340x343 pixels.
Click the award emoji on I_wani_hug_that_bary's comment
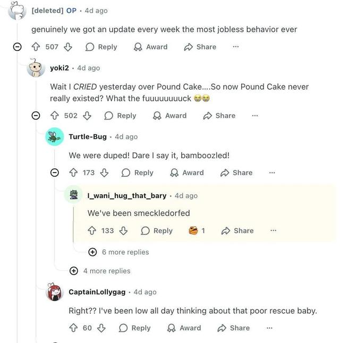194,230
